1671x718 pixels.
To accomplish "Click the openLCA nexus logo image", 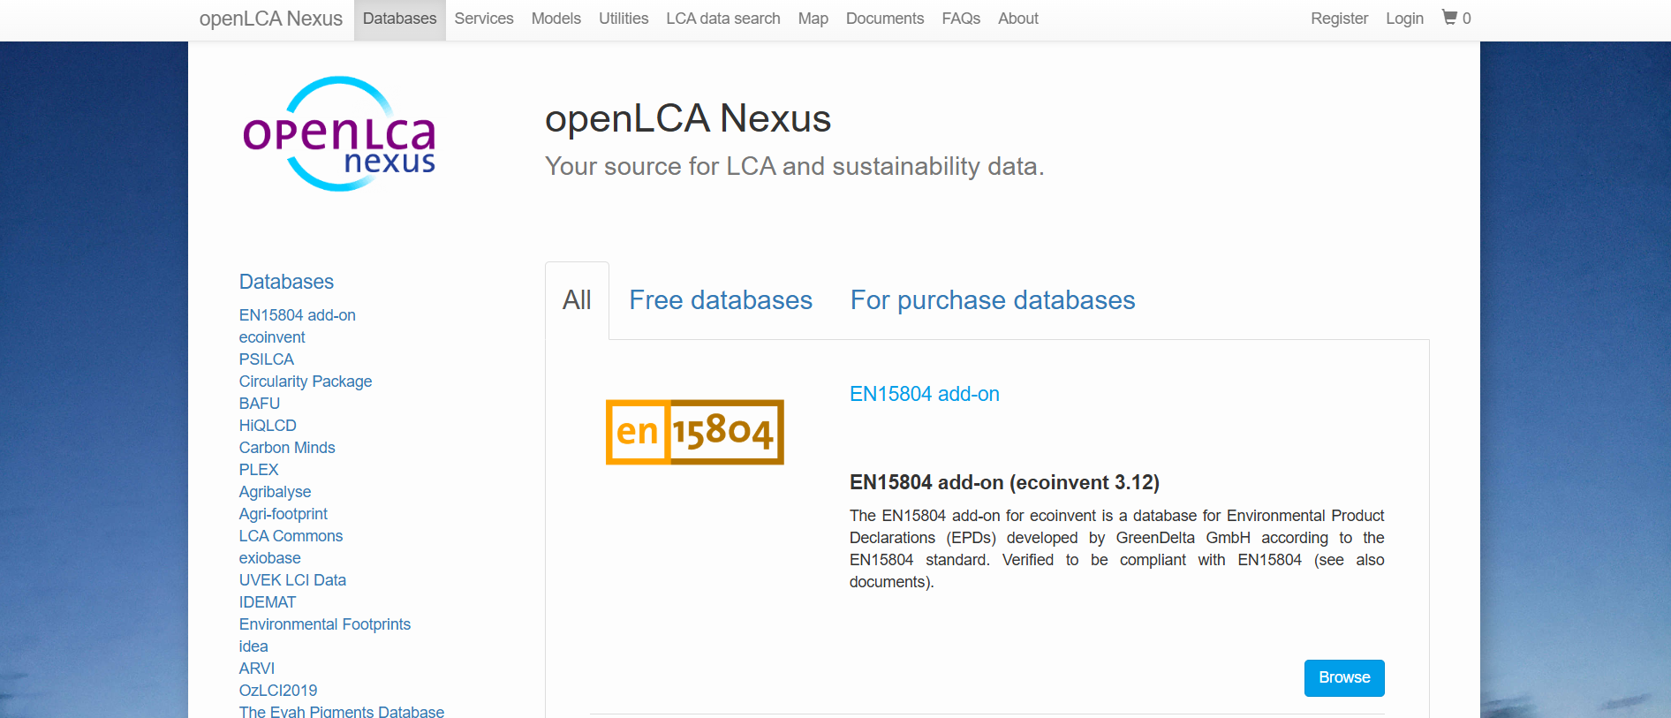I will [340, 133].
